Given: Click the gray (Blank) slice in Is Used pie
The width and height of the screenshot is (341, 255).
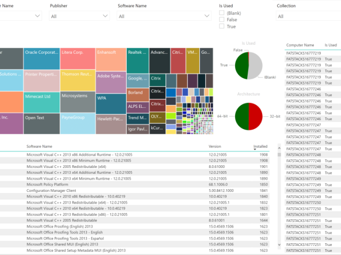Looking at the screenshot, I should (x=256, y=65).
